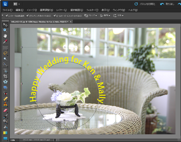
Task: Select the Straighten tool
Action: 5,87
